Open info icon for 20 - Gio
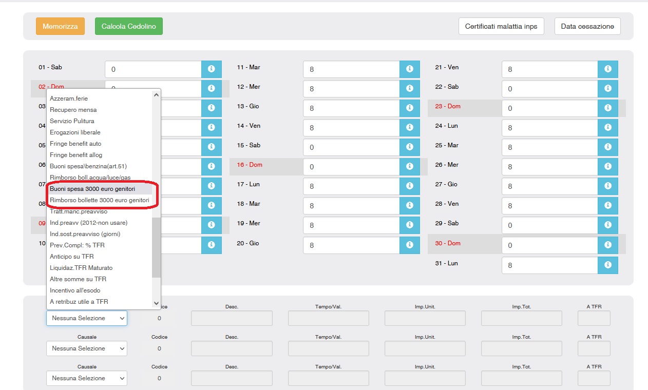The height and width of the screenshot is (390, 648). pos(409,245)
